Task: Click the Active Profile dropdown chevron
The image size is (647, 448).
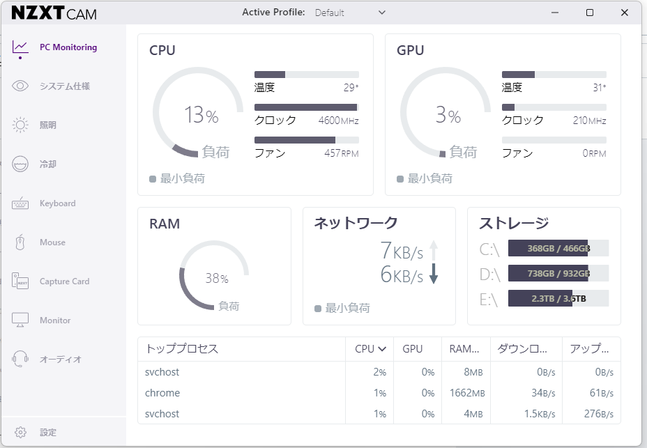Action: tap(382, 13)
